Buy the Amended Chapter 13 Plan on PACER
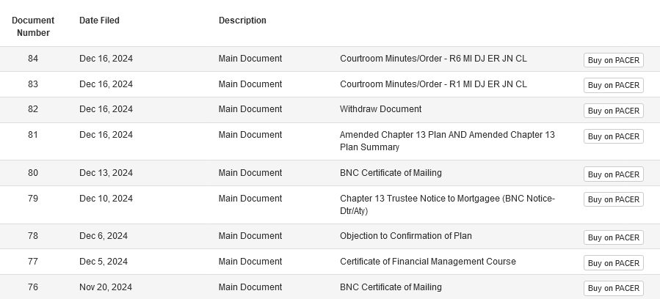The height and width of the screenshot is (299, 660). tap(613, 136)
